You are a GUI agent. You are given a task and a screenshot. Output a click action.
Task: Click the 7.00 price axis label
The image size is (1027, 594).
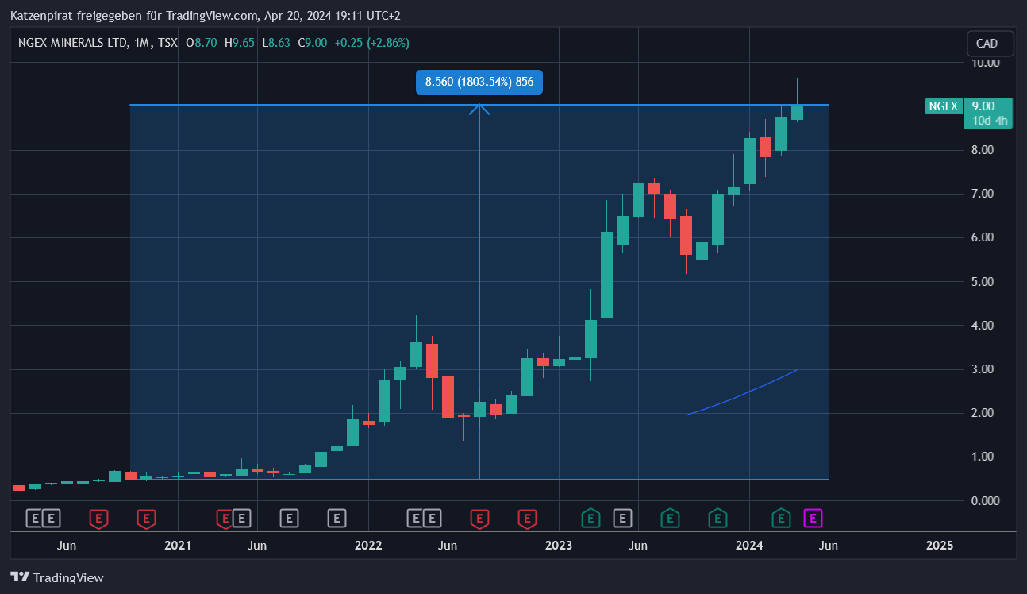point(984,194)
